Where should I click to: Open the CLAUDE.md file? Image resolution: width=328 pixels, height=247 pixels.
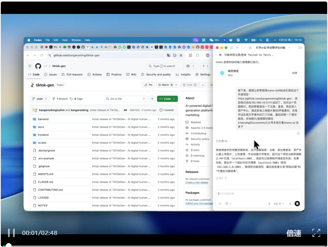(x=46, y=182)
